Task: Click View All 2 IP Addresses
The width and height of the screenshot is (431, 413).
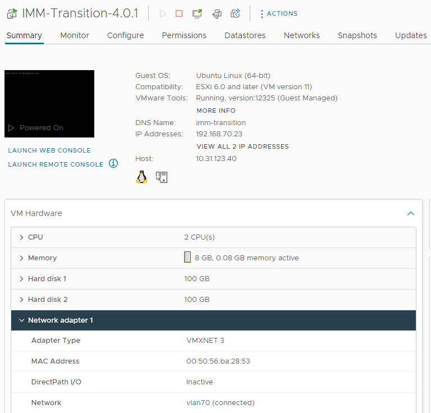Action: tap(242, 146)
